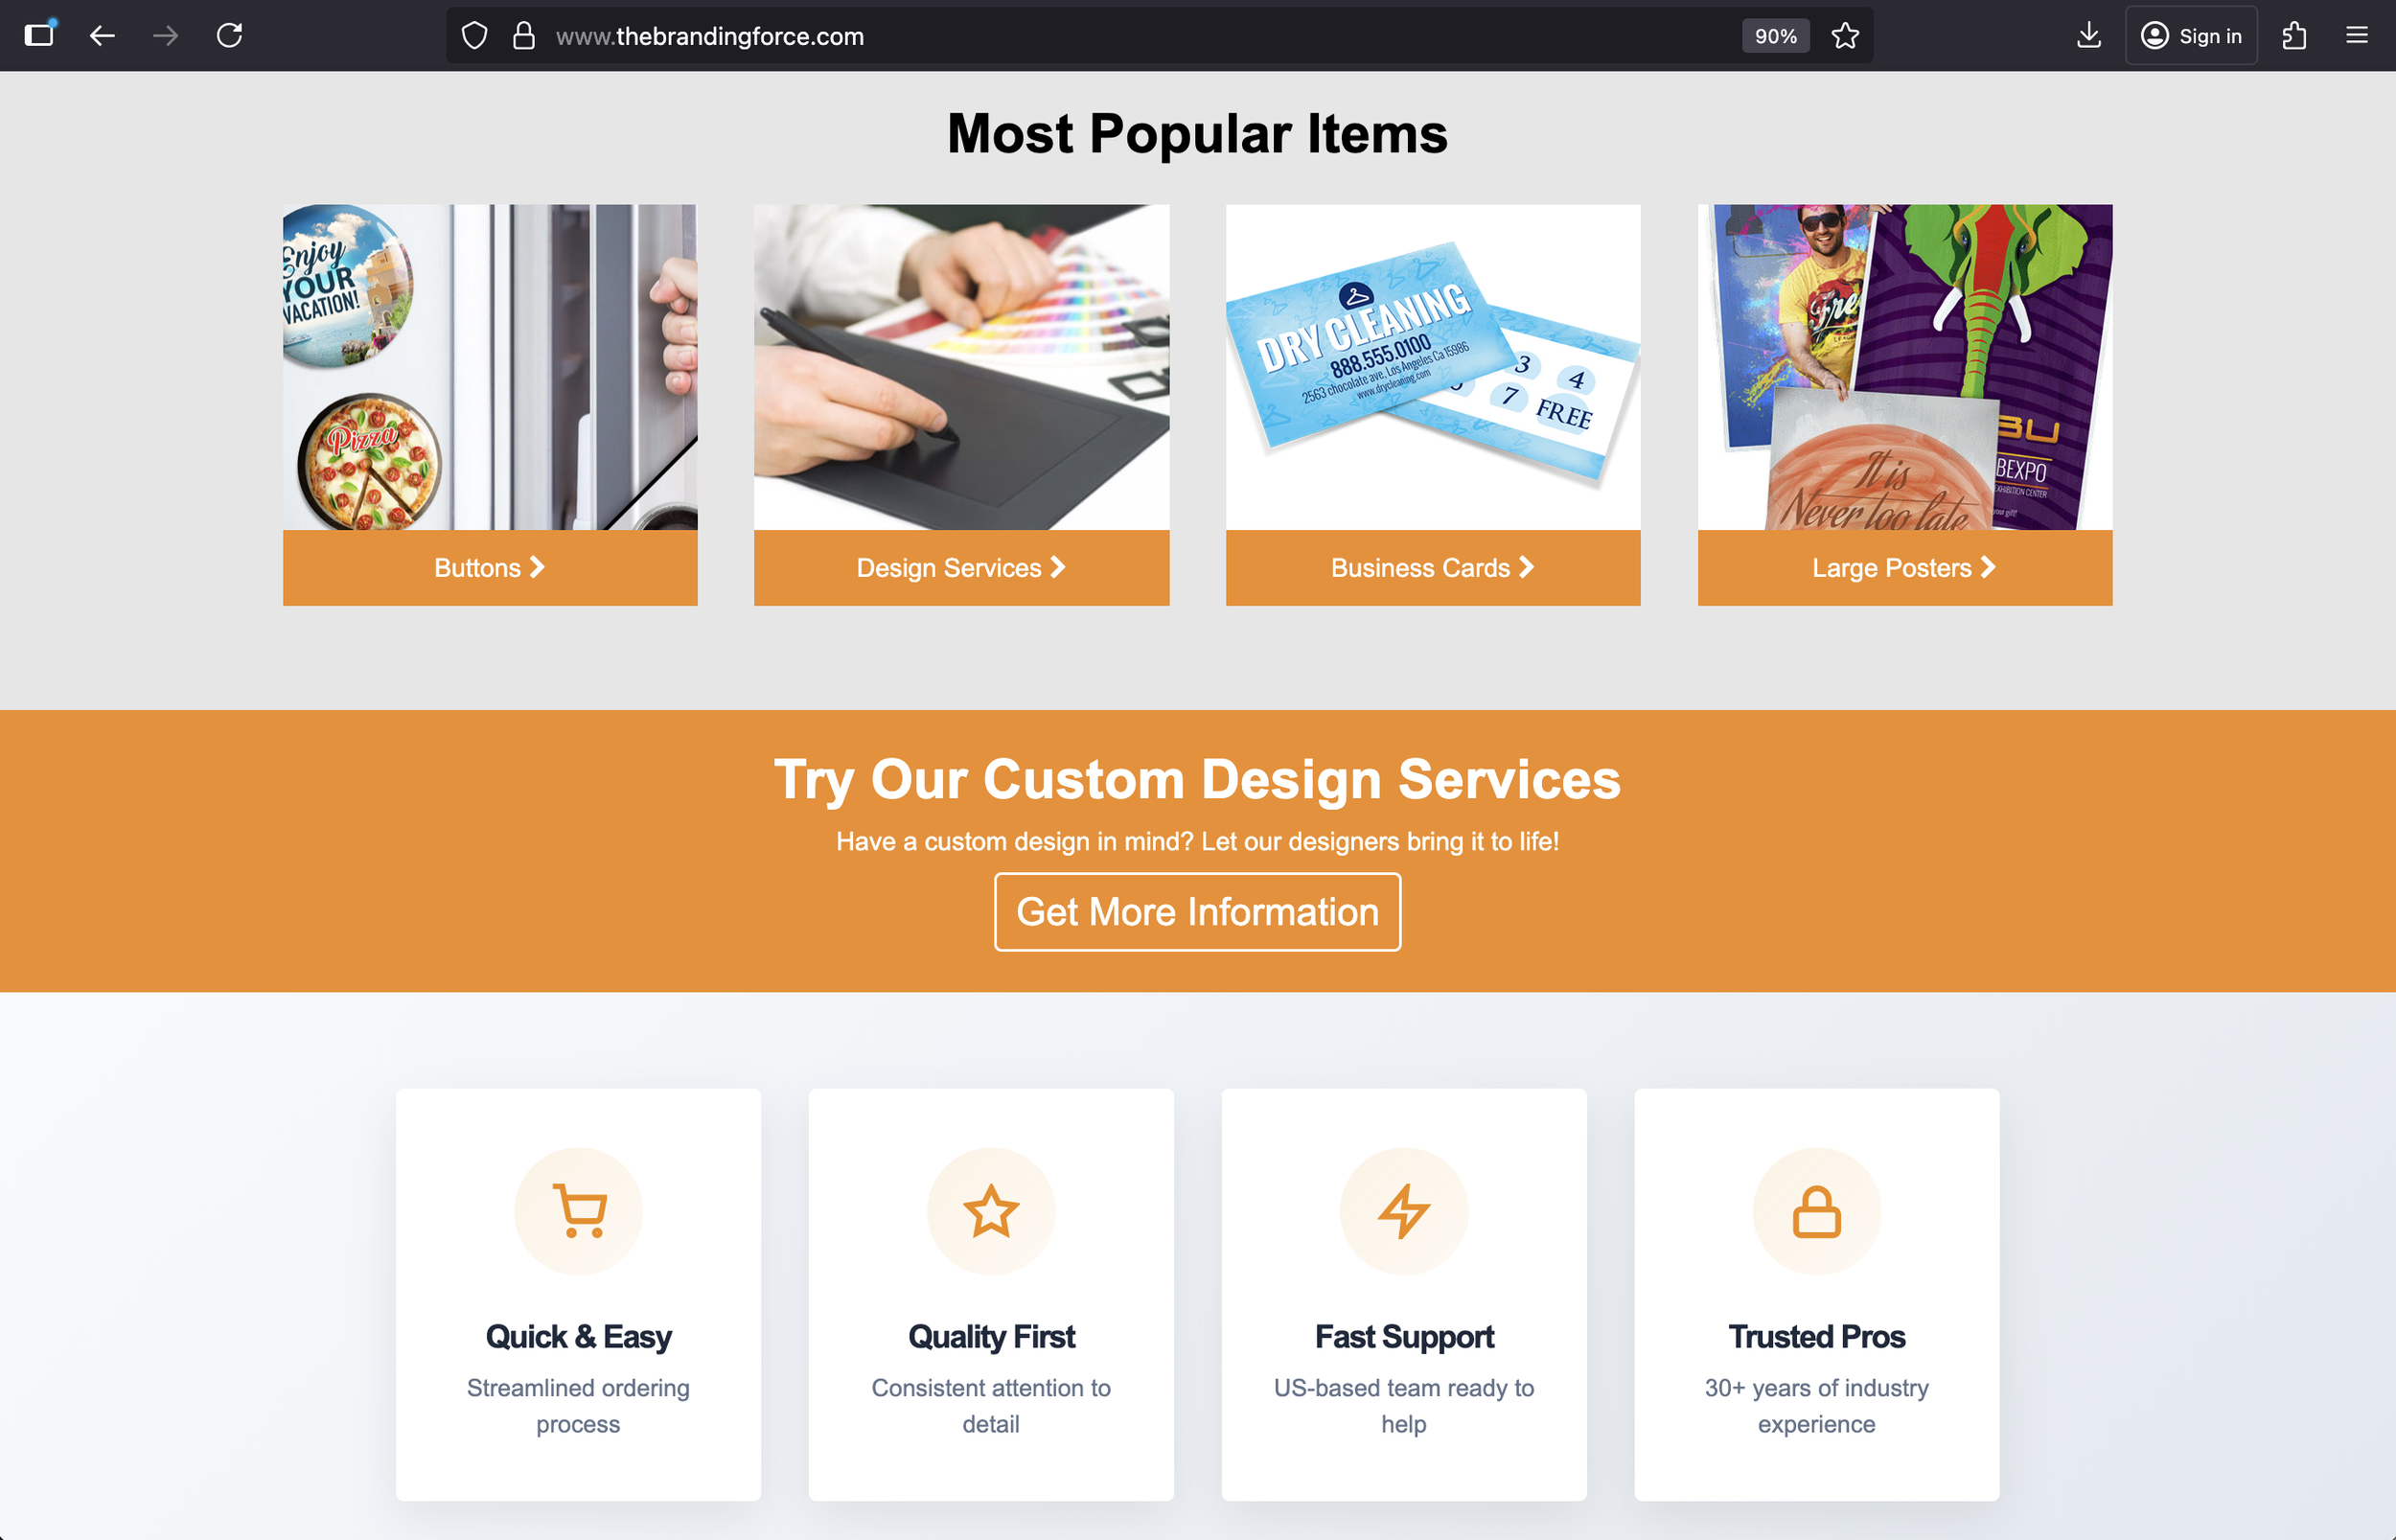The height and width of the screenshot is (1540, 2396).
Task: Open the sidebar panel icon
Action: pyautogui.click(x=39, y=36)
